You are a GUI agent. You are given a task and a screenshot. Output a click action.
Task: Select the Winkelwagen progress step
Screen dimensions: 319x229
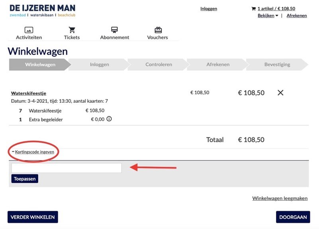click(x=40, y=65)
